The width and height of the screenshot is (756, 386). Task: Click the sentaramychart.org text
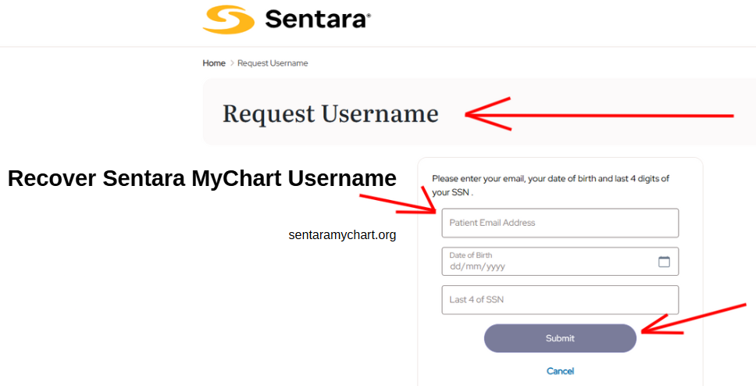point(342,235)
